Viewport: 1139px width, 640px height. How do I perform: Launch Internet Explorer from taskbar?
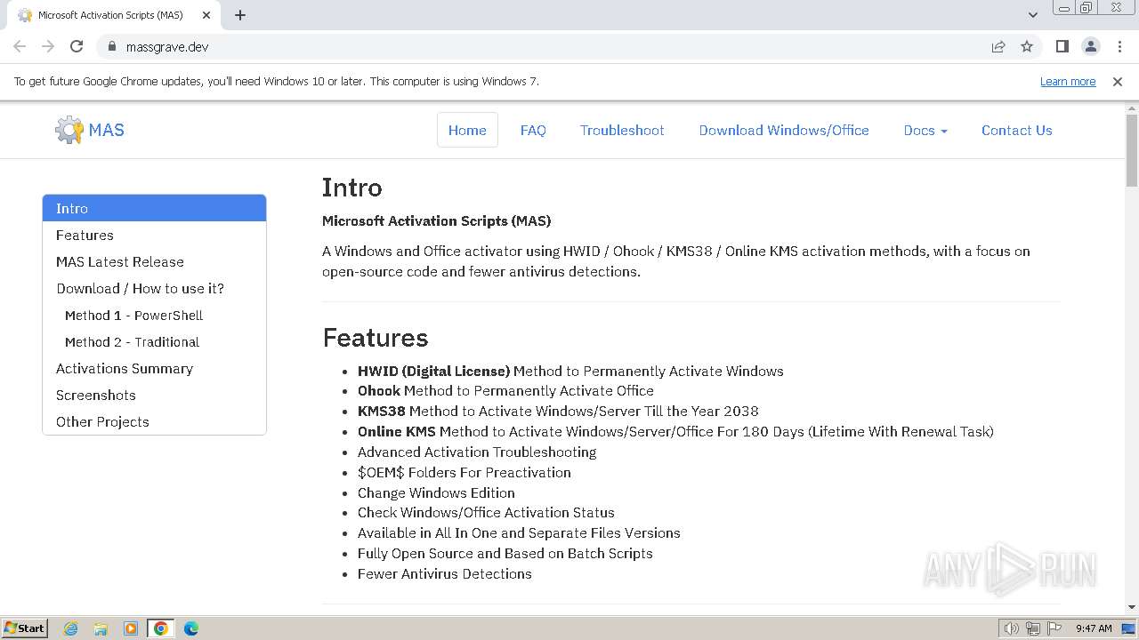tap(71, 628)
